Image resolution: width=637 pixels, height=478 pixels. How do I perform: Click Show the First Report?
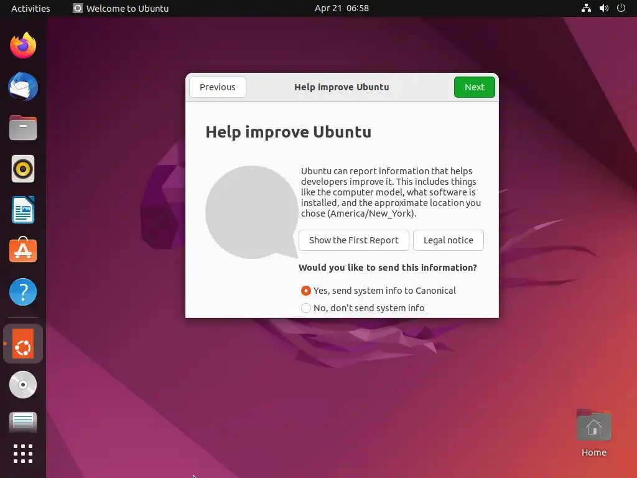[x=353, y=240]
